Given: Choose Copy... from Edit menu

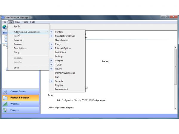Looking at the screenshot, I should tap(29, 52).
